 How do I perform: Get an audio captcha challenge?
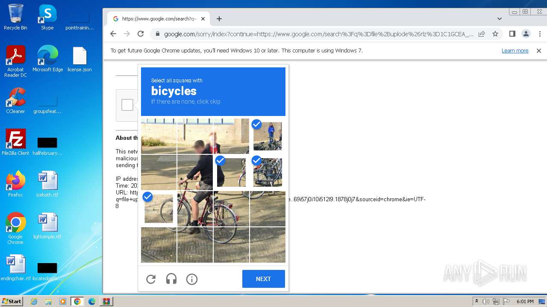pos(171,279)
